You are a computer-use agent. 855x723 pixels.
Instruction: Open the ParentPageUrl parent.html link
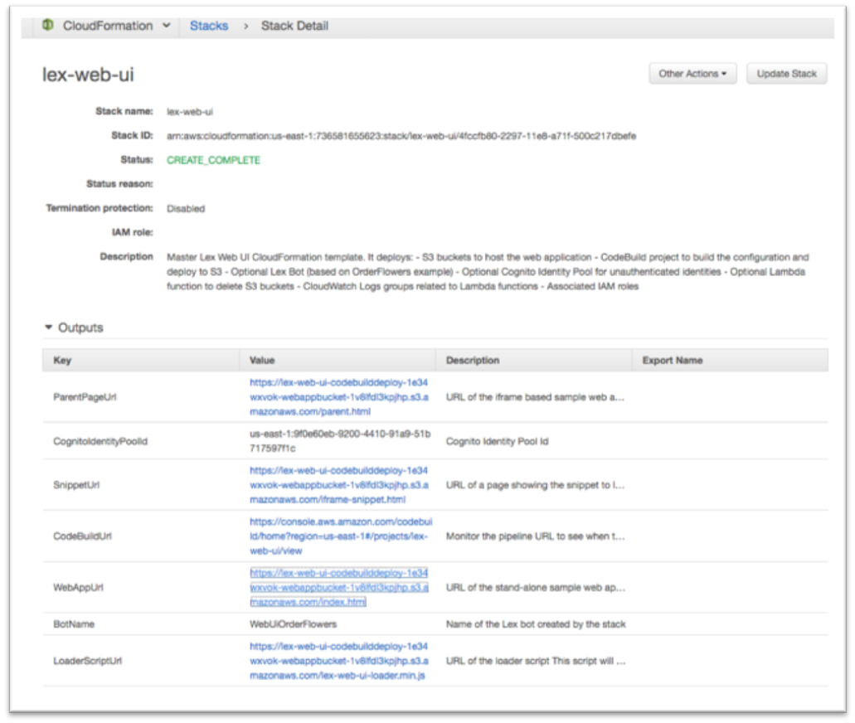(x=339, y=397)
